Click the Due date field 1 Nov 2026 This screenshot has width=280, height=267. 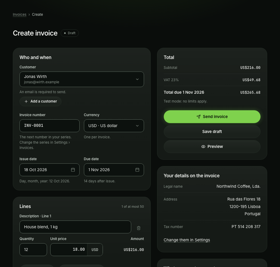[x=114, y=170]
